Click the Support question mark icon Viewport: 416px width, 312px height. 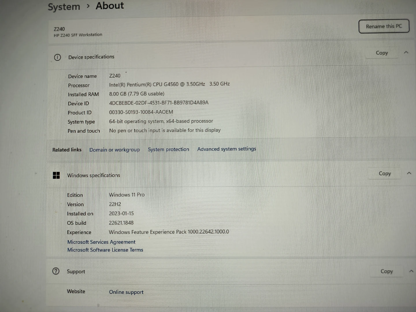pos(56,271)
